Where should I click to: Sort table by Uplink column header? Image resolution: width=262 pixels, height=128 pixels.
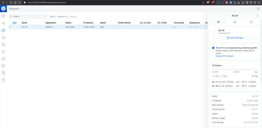pyautogui.click(x=103, y=23)
